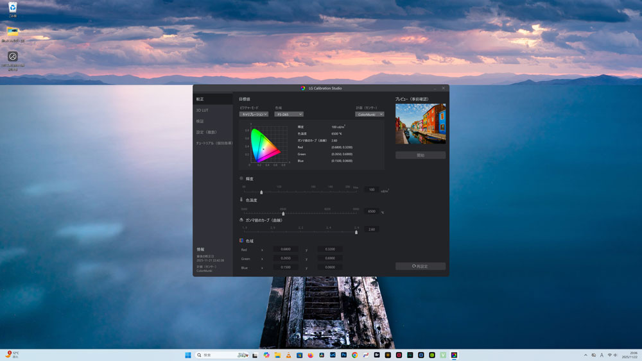Click the LG Calibration Studio taskbar icon

tap(454, 355)
